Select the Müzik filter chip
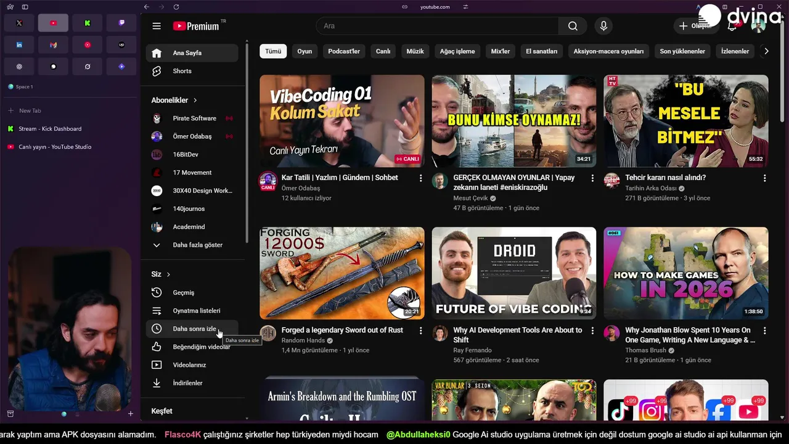 click(x=415, y=51)
